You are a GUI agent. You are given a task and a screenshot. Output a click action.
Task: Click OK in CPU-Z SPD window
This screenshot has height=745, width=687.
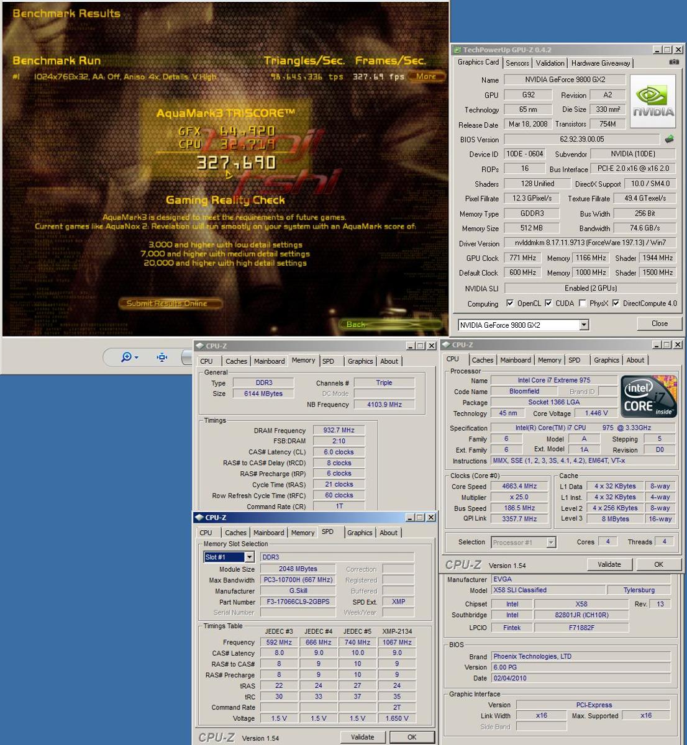(x=412, y=737)
